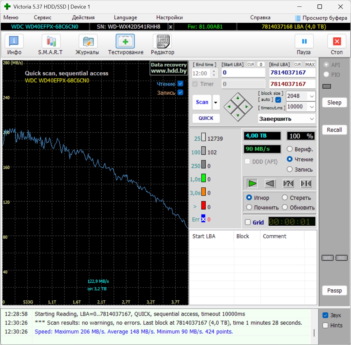Click the green play forward scan button

point(252,184)
